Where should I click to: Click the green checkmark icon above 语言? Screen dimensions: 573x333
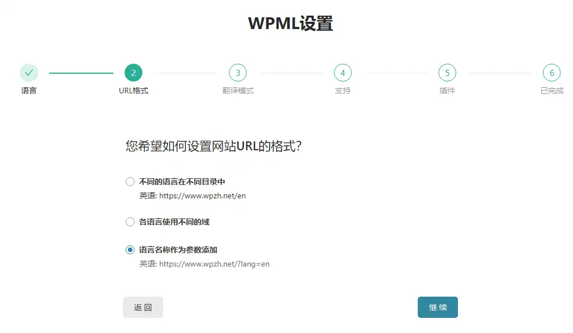[29, 72]
